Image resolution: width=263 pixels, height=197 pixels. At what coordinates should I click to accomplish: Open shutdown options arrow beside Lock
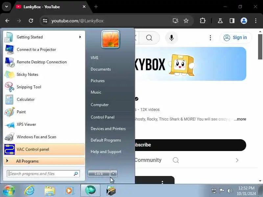coord(113,174)
